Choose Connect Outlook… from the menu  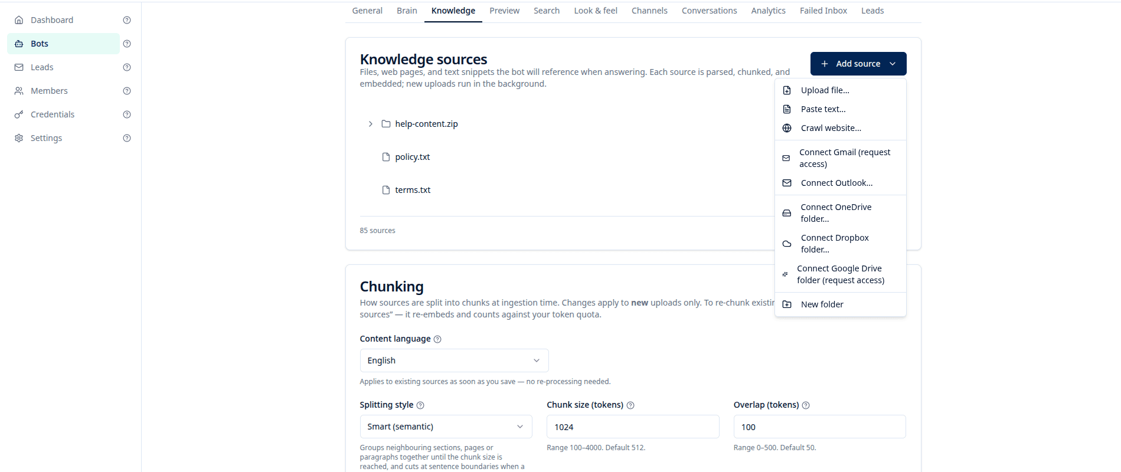click(x=841, y=183)
